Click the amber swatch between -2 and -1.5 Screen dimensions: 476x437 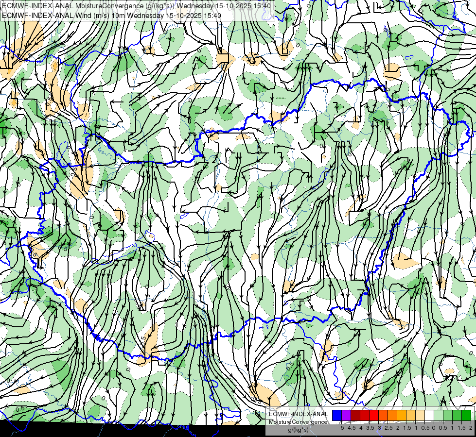pos(402,416)
